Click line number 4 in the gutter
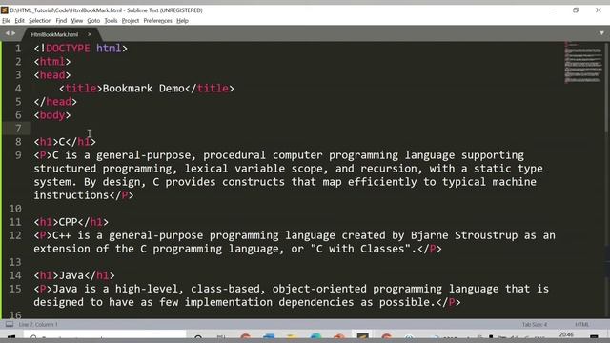The image size is (610, 343). tap(18, 89)
